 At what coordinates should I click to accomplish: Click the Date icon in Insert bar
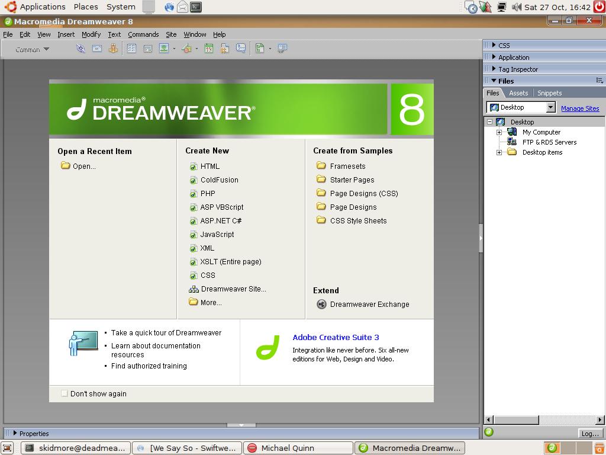coord(209,49)
